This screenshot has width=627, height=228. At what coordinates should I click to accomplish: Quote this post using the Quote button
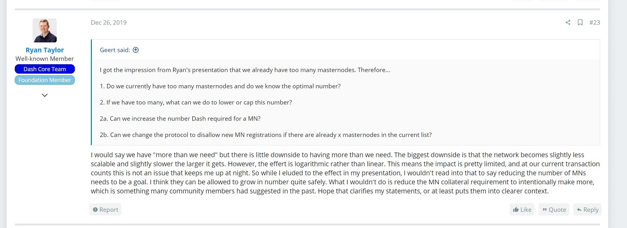[x=554, y=210]
